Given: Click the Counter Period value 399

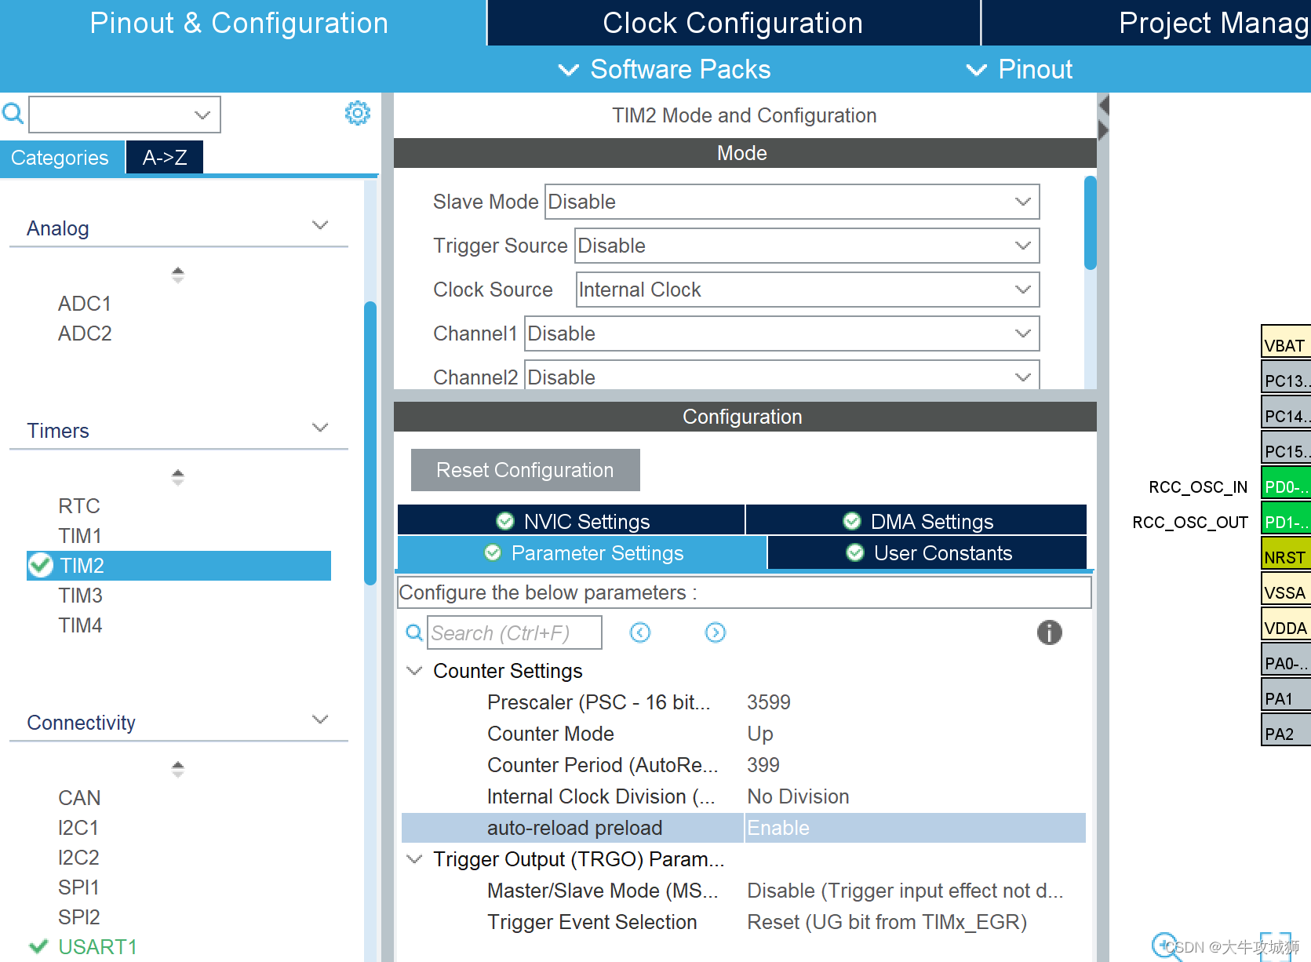Looking at the screenshot, I should [763, 765].
